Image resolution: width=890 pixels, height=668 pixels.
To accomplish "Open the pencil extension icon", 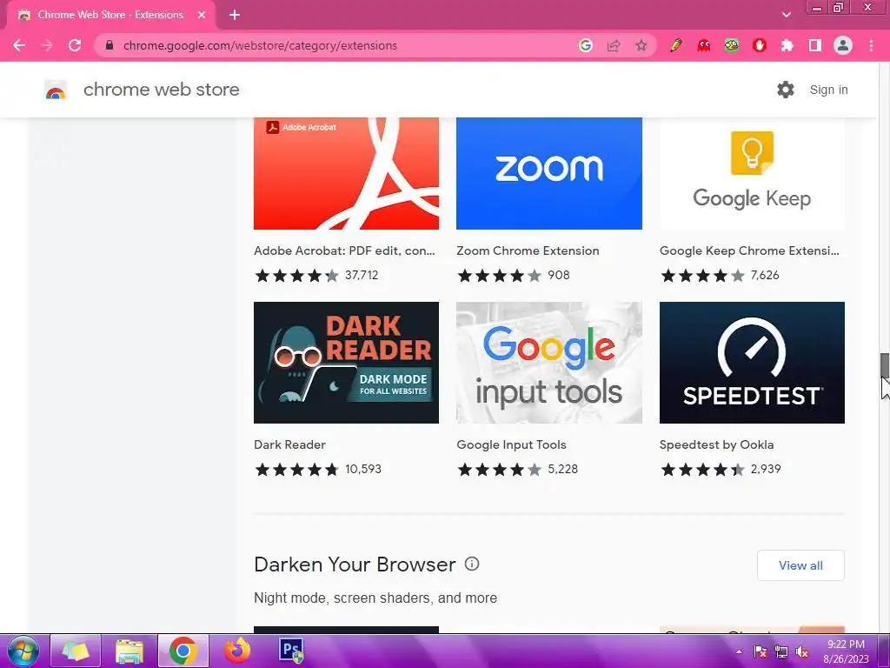I will (x=675, y=45).
